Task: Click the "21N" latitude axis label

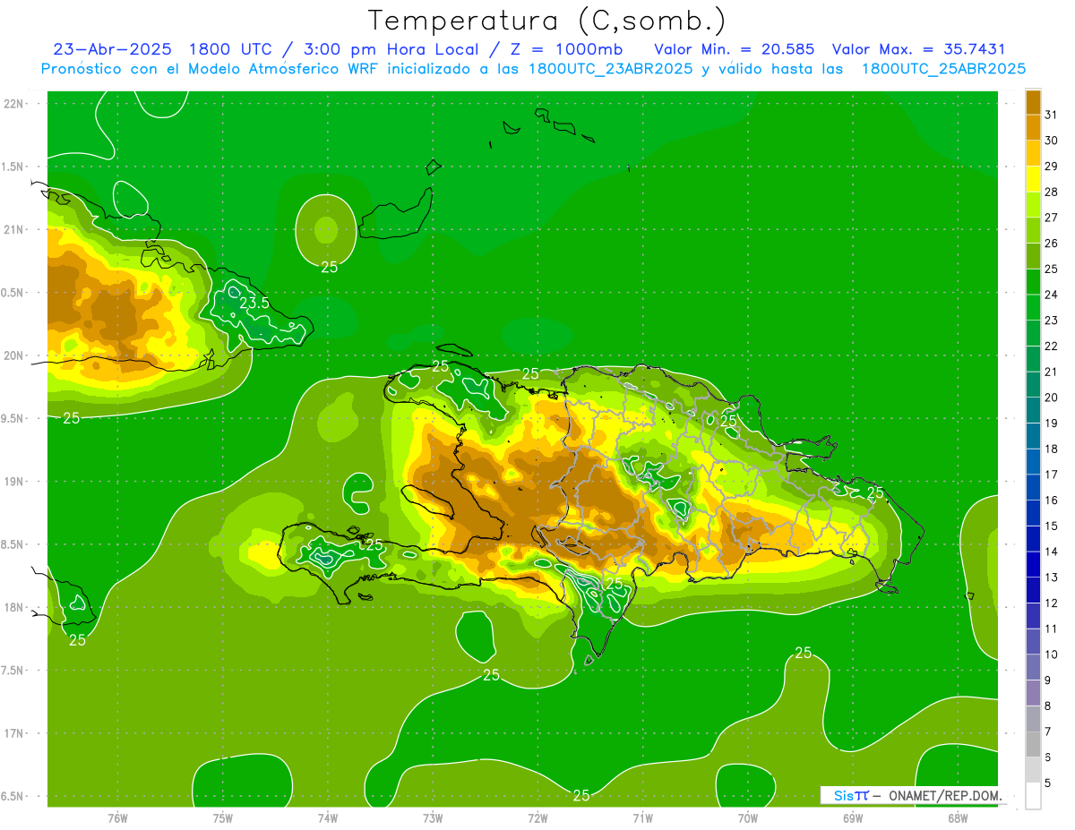Action: click(14, 229)
